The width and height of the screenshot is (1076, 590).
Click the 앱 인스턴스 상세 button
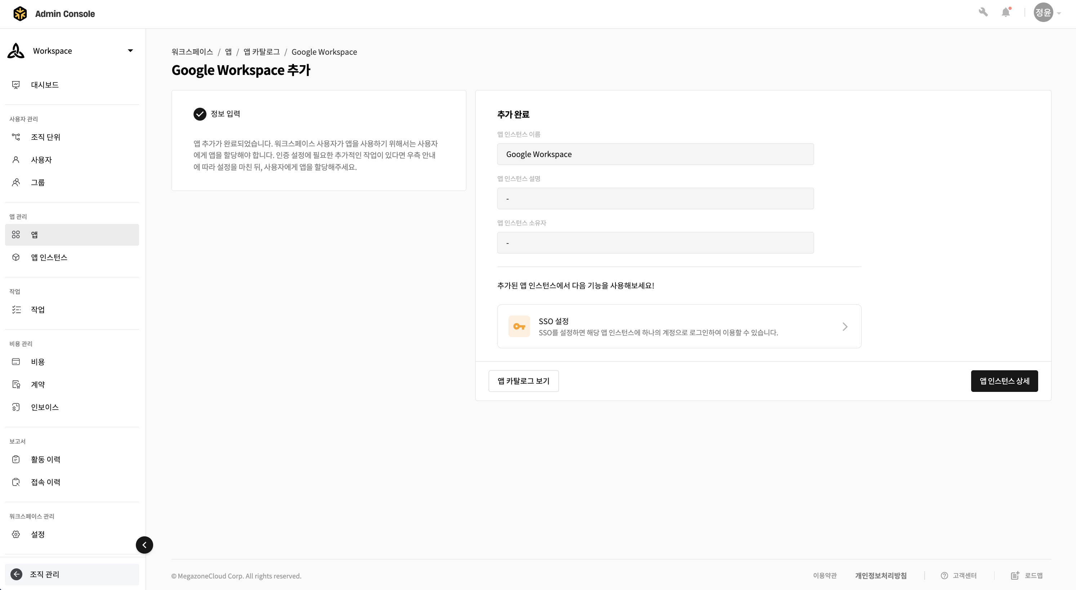click(1004, 381)
